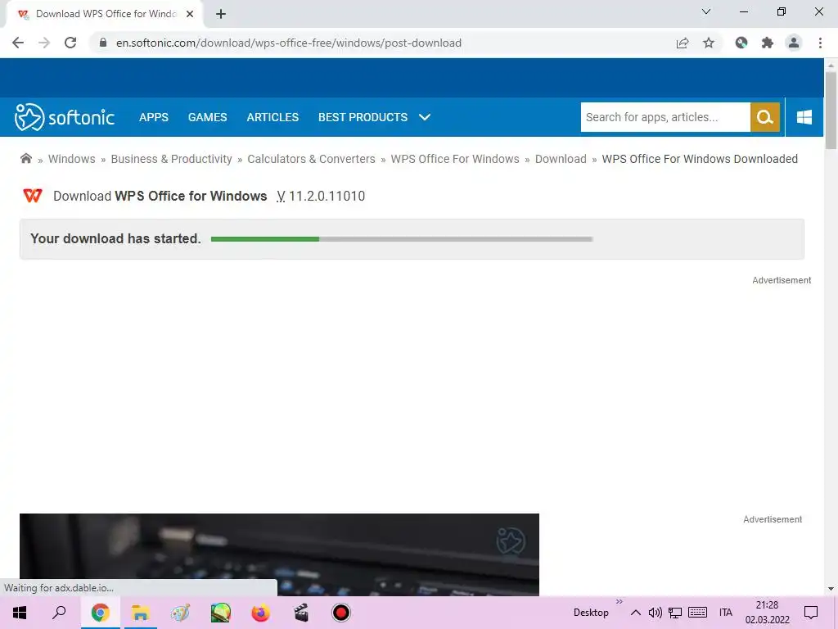Screen dimensions: 838x629
Task: Click the red record button taskbar icon
Action: 341,613
